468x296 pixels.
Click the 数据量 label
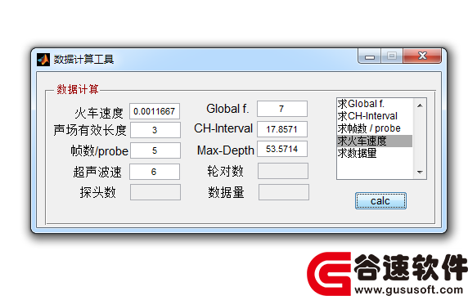[x=226, y=192]
